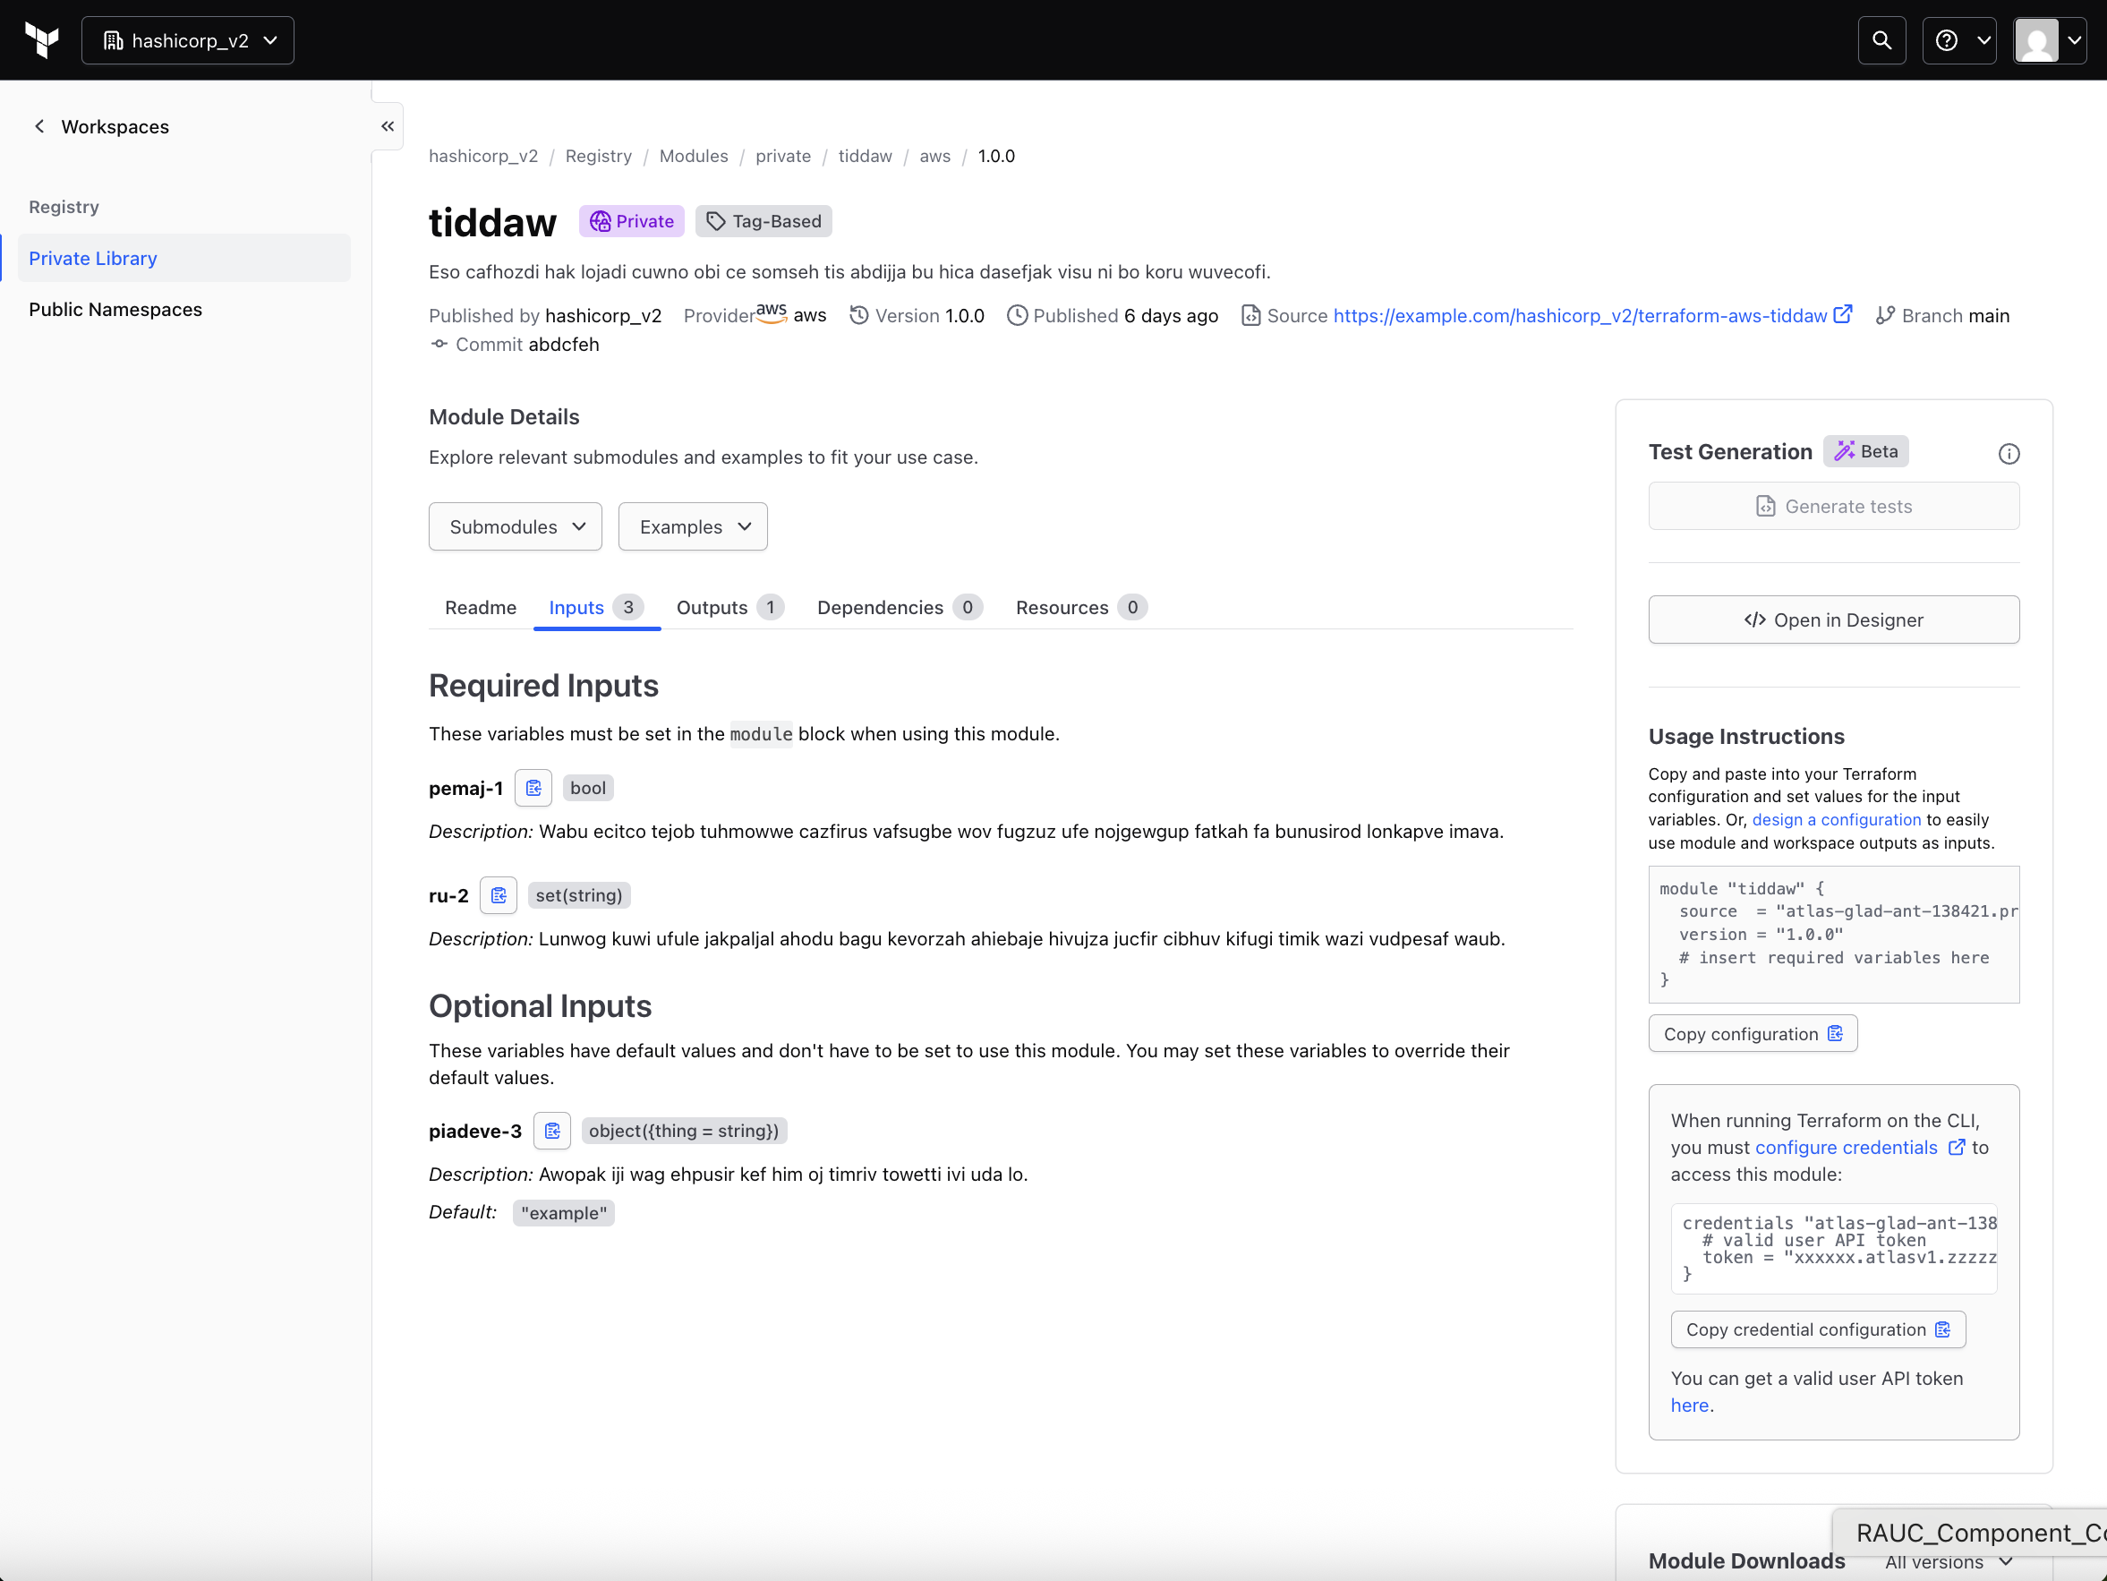The image size is (2107, 1581).
Task: Click the Terraform logo in the header
Action: (42, 40)
